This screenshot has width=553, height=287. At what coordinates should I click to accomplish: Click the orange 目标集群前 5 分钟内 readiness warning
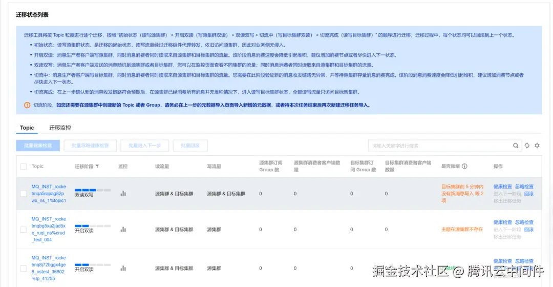coord(462,193)
